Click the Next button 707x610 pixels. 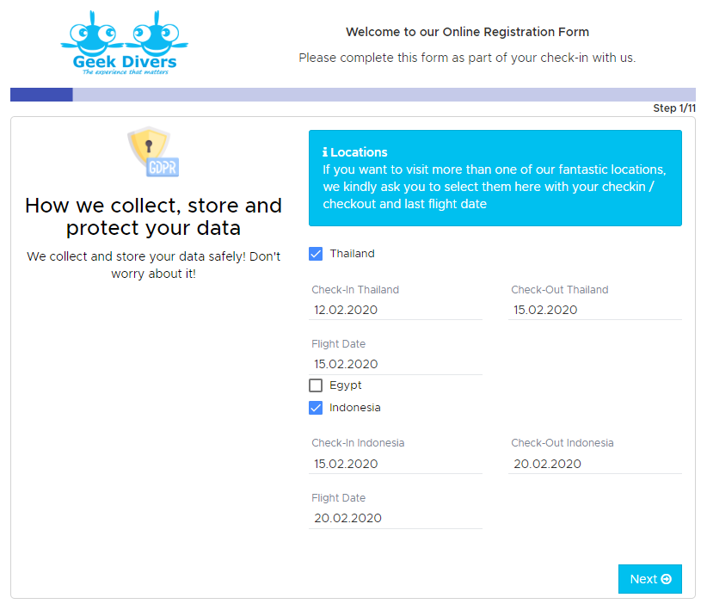[649, 579]
